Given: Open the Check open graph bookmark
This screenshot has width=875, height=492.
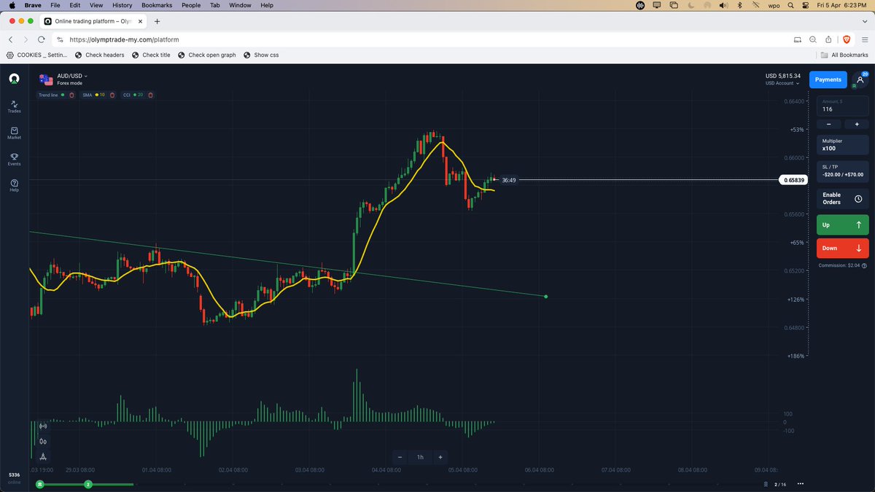Looking at the screenshot, I should [x=207, y=55].
